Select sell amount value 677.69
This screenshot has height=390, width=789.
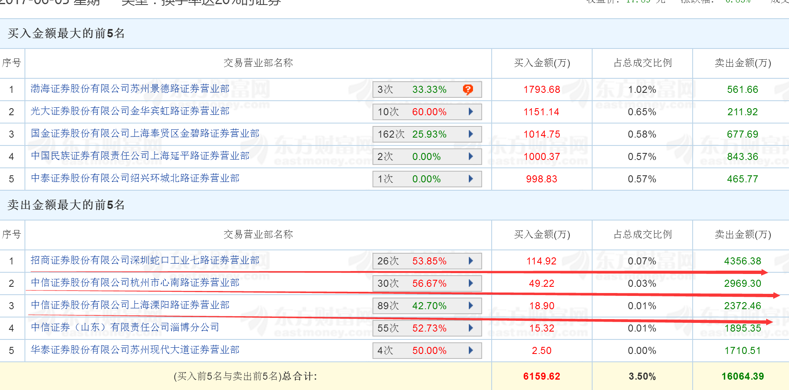pyautogui.click(x=742, y=134)
